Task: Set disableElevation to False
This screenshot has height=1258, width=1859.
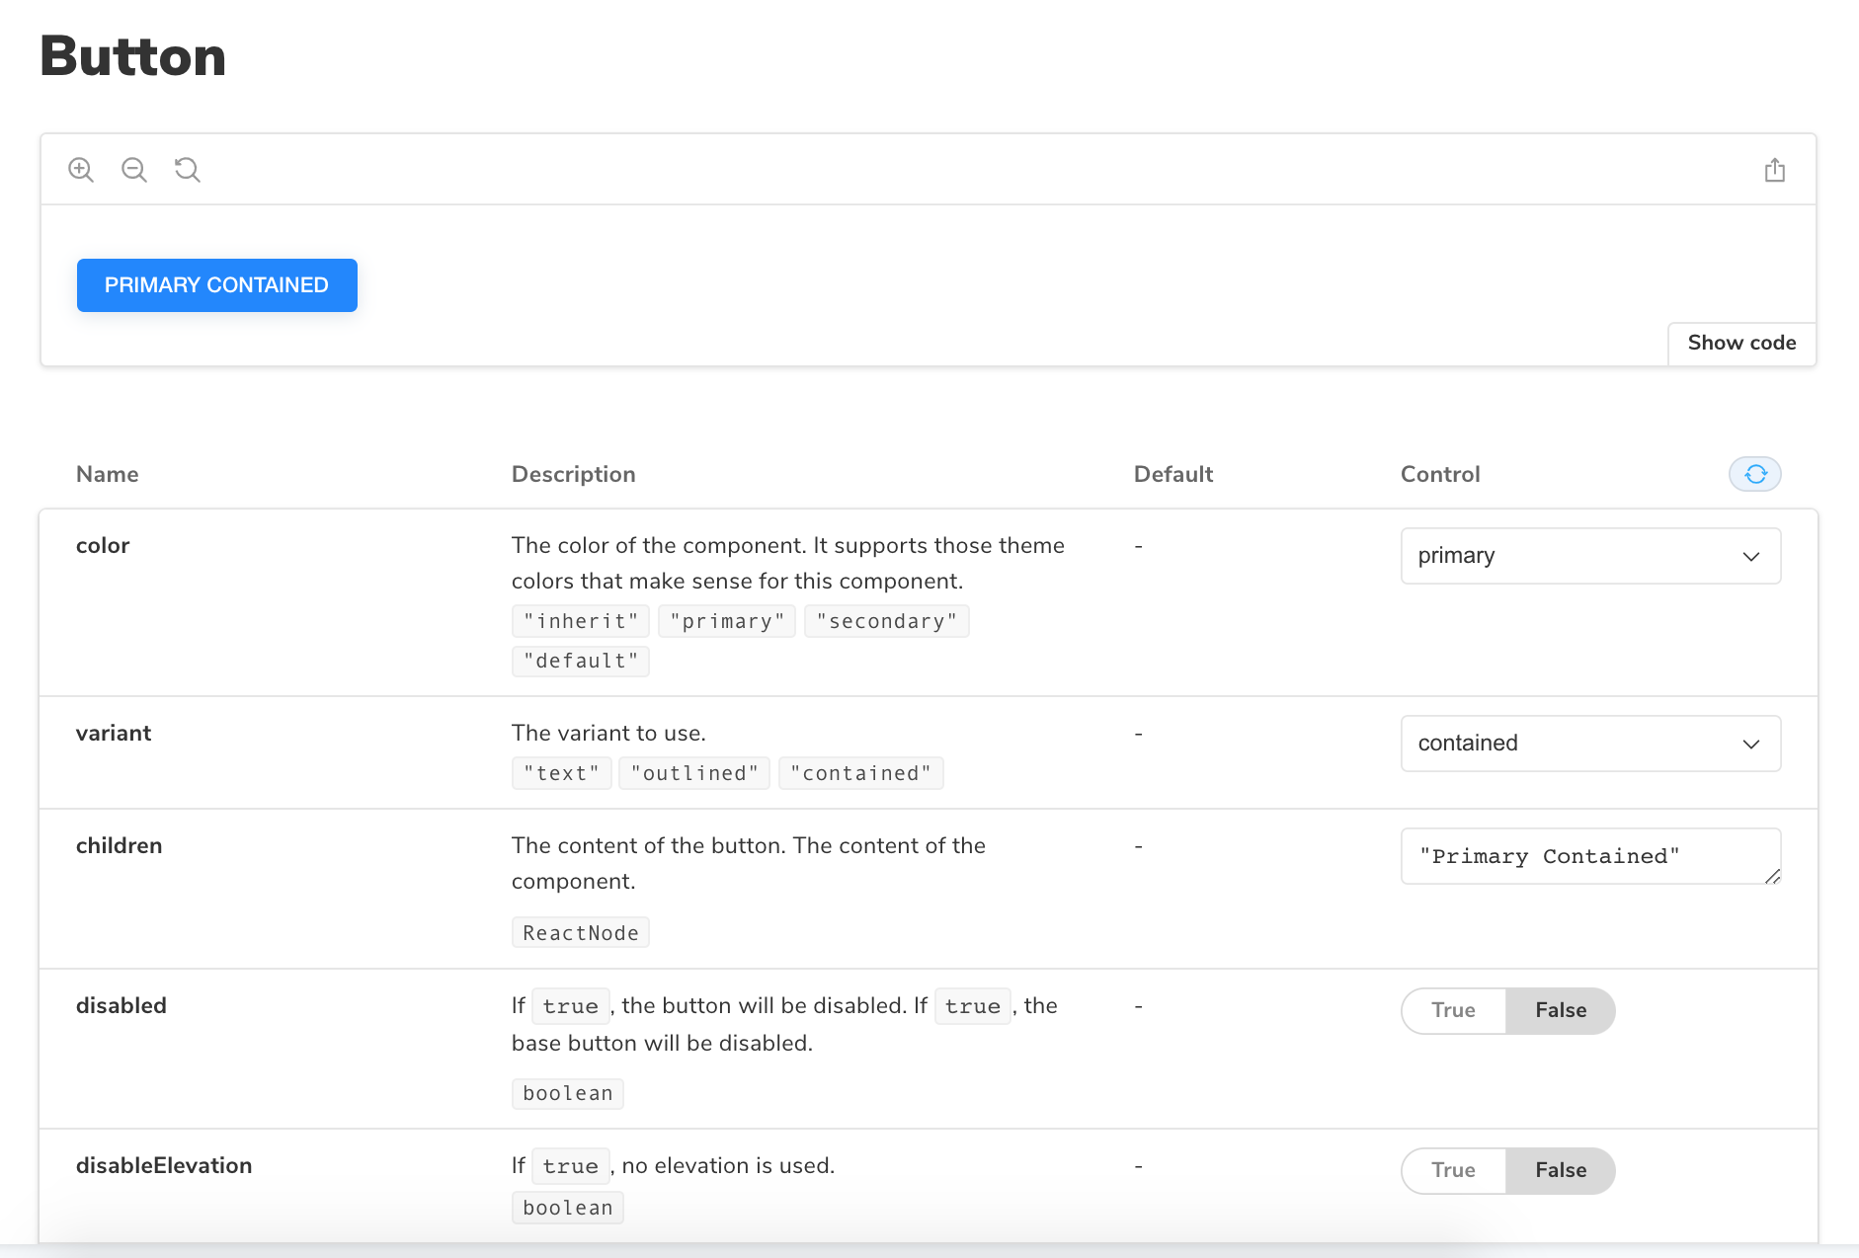Action: [1560, 1170]
